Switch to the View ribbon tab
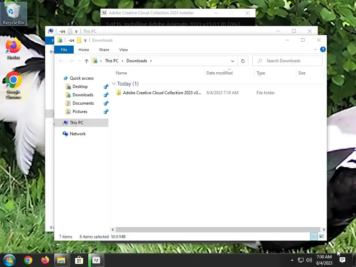The width and height of the screenshot is (356, 267). point(123,49)
